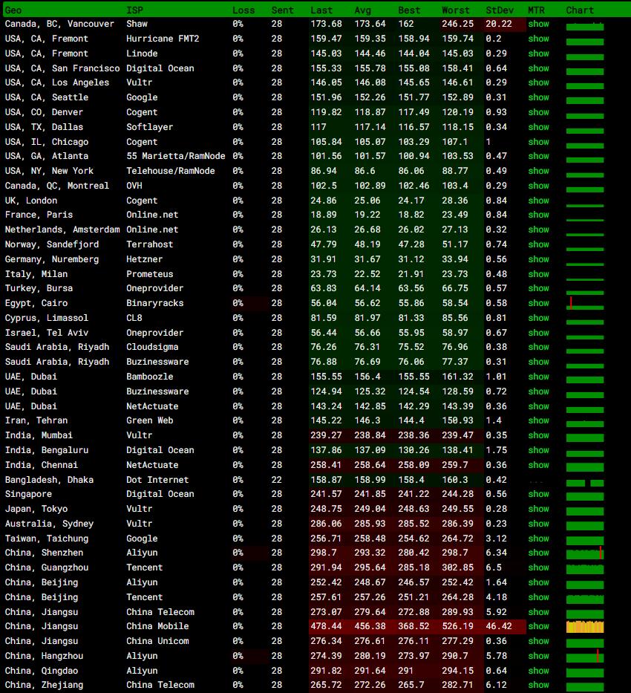Image resolution: width=631 pixels, height=693 pixels.
Task: Click the Geo column header
Action: click(13, 10)
